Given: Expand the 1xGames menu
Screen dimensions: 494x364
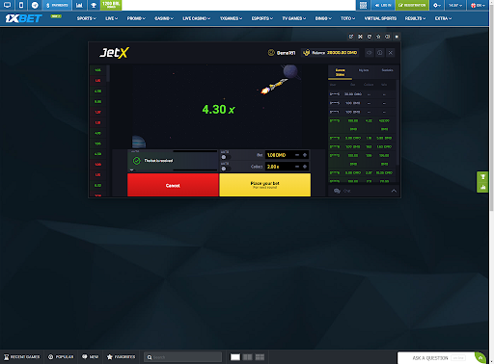Looking at the screenshot, I should (231, 18).
